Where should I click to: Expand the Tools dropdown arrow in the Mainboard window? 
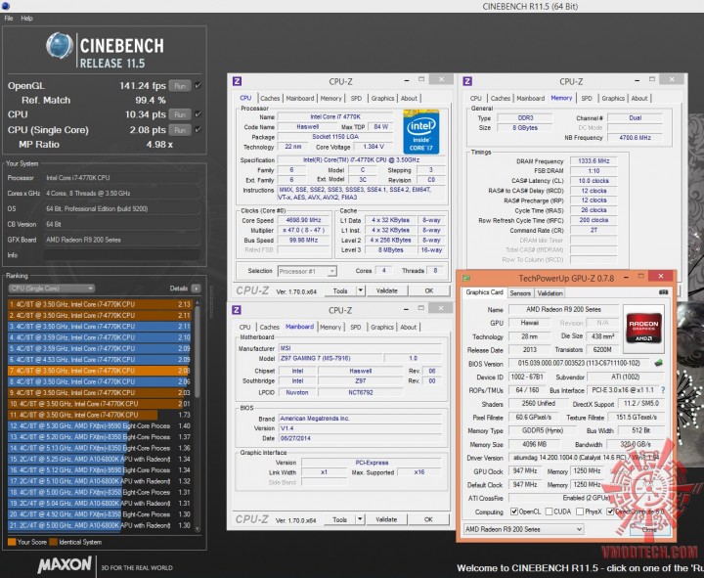click(x=360, y=519)
